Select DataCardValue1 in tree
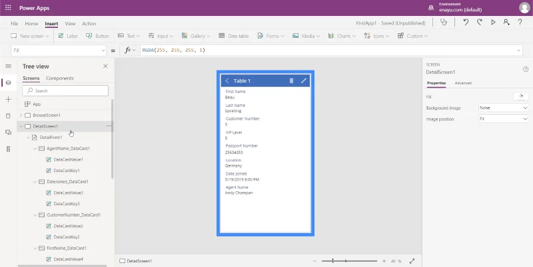The image size is (533, 267). [68, 159]
